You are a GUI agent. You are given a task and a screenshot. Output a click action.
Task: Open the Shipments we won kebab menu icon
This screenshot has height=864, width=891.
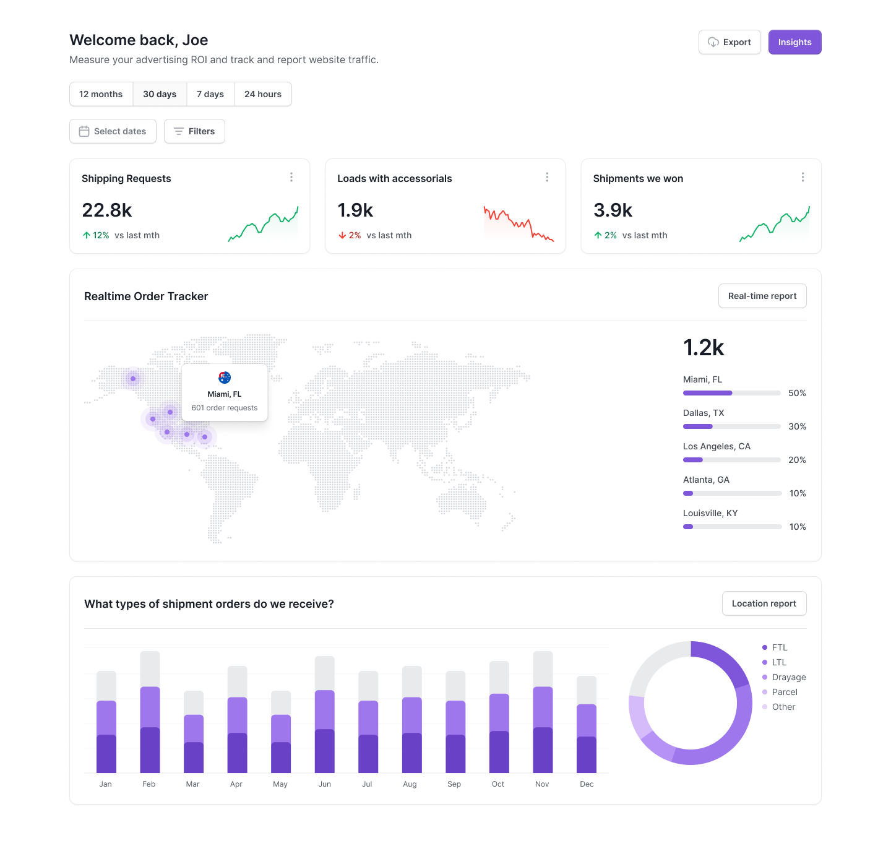click(x=803, y=177)
